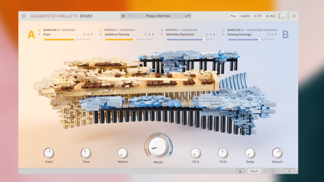The width and height of the screenshot is (324, 182).
Task: Click the keyboard icon in the status bar
Action: 241,171
